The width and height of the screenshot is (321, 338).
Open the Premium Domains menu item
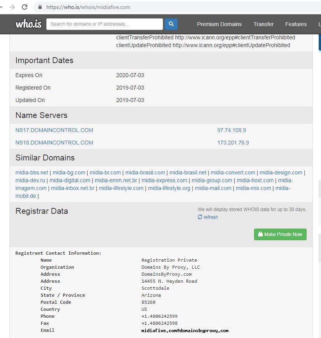tap(219, 24)
